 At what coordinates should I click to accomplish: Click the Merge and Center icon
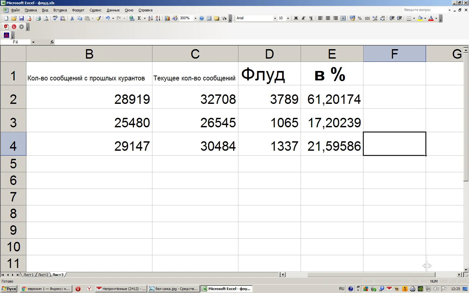click(x=343, y=19)
